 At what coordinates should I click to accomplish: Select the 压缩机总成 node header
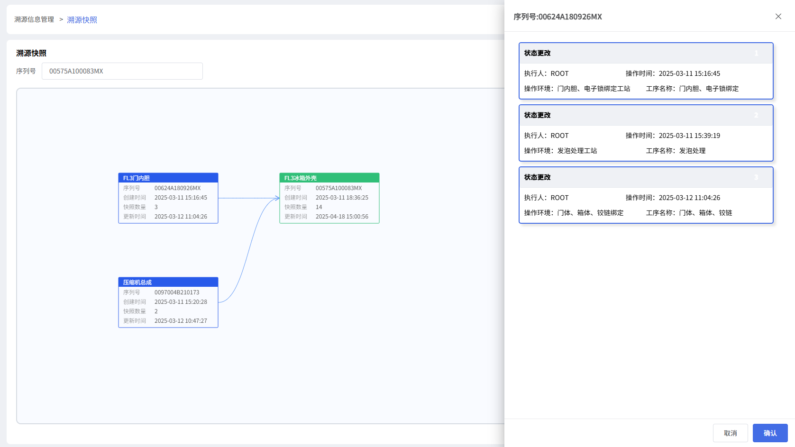(x=168, y=282)
